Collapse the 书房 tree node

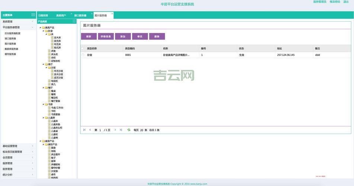coord(44,104)
